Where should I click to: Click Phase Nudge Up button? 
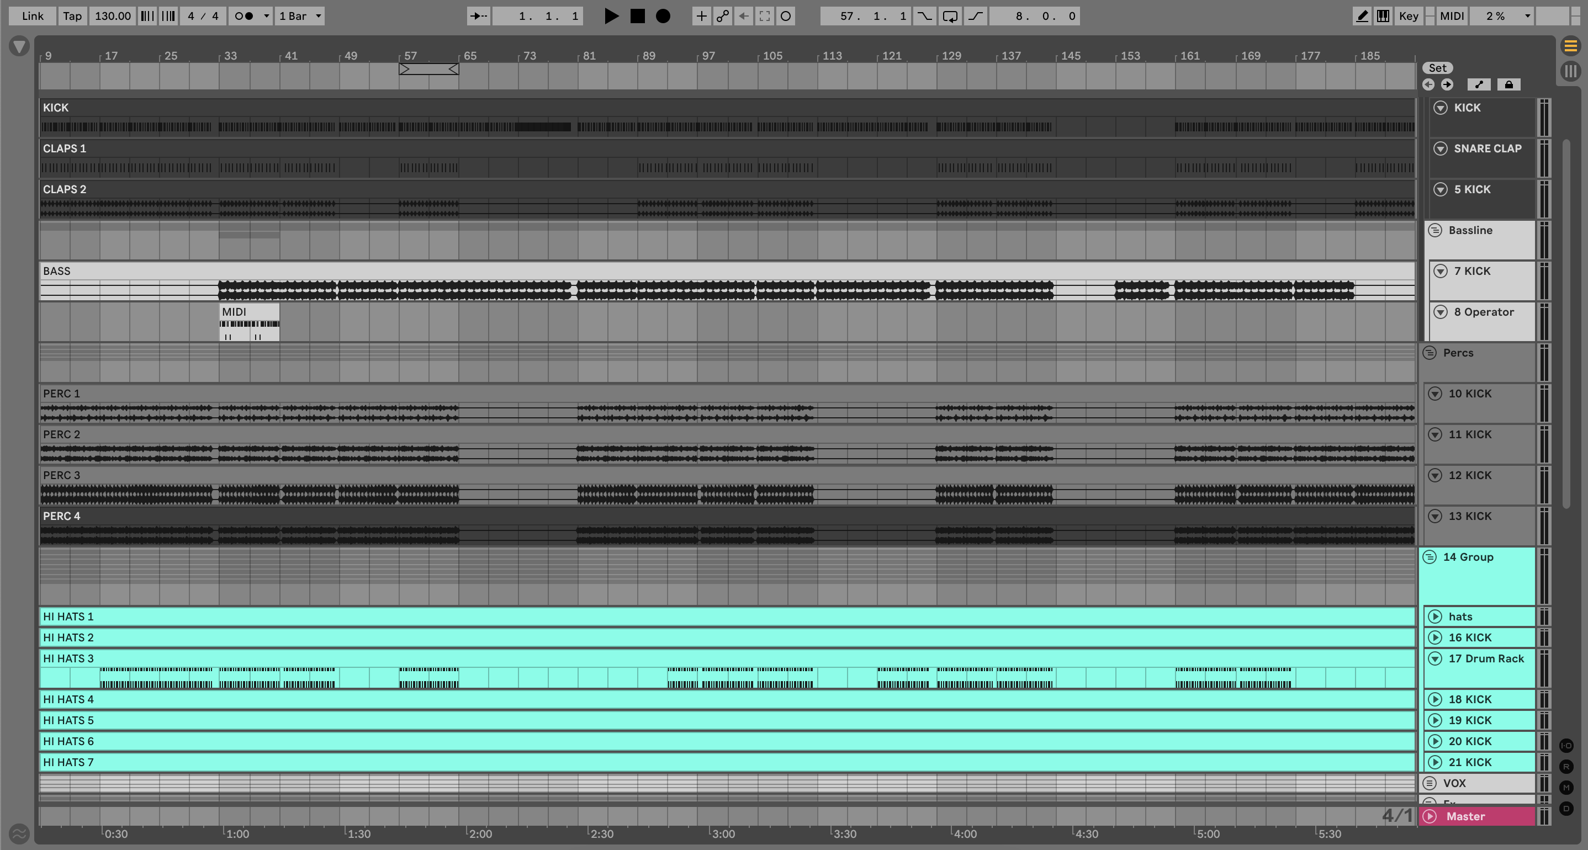(168, 16)
